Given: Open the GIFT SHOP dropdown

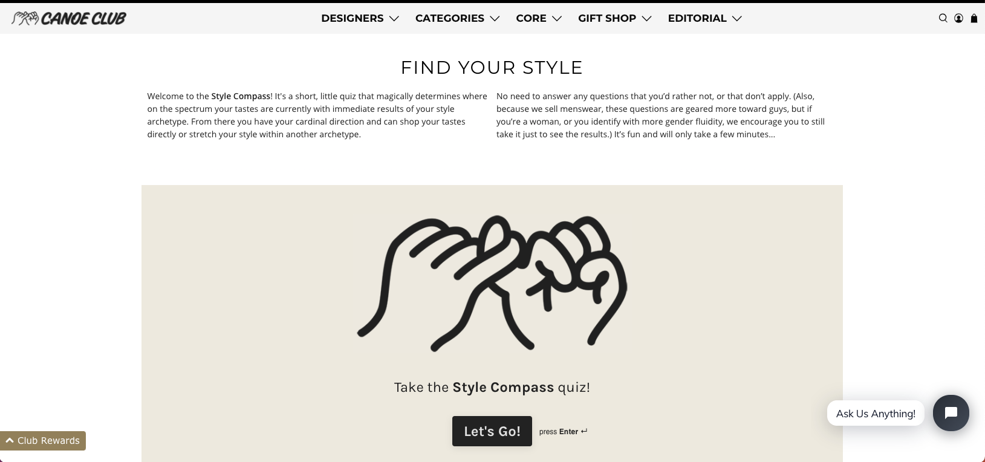Looking at the screenshot, I should (x=606, y=18).
